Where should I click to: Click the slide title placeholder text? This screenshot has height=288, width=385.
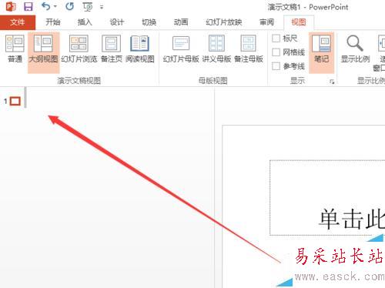(352, 219)
